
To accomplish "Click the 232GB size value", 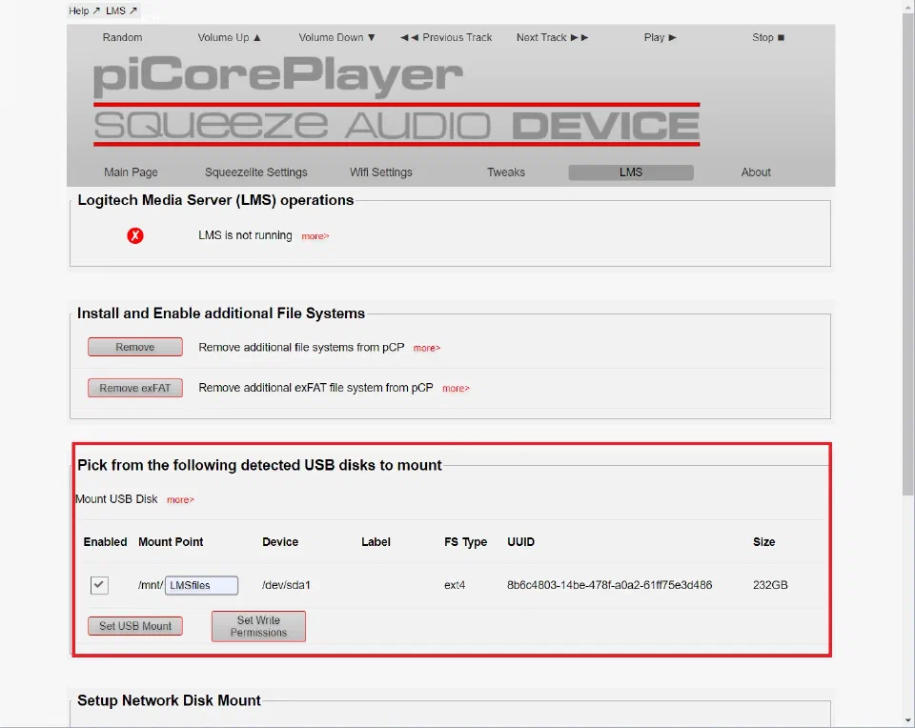I will coord(770,585).
